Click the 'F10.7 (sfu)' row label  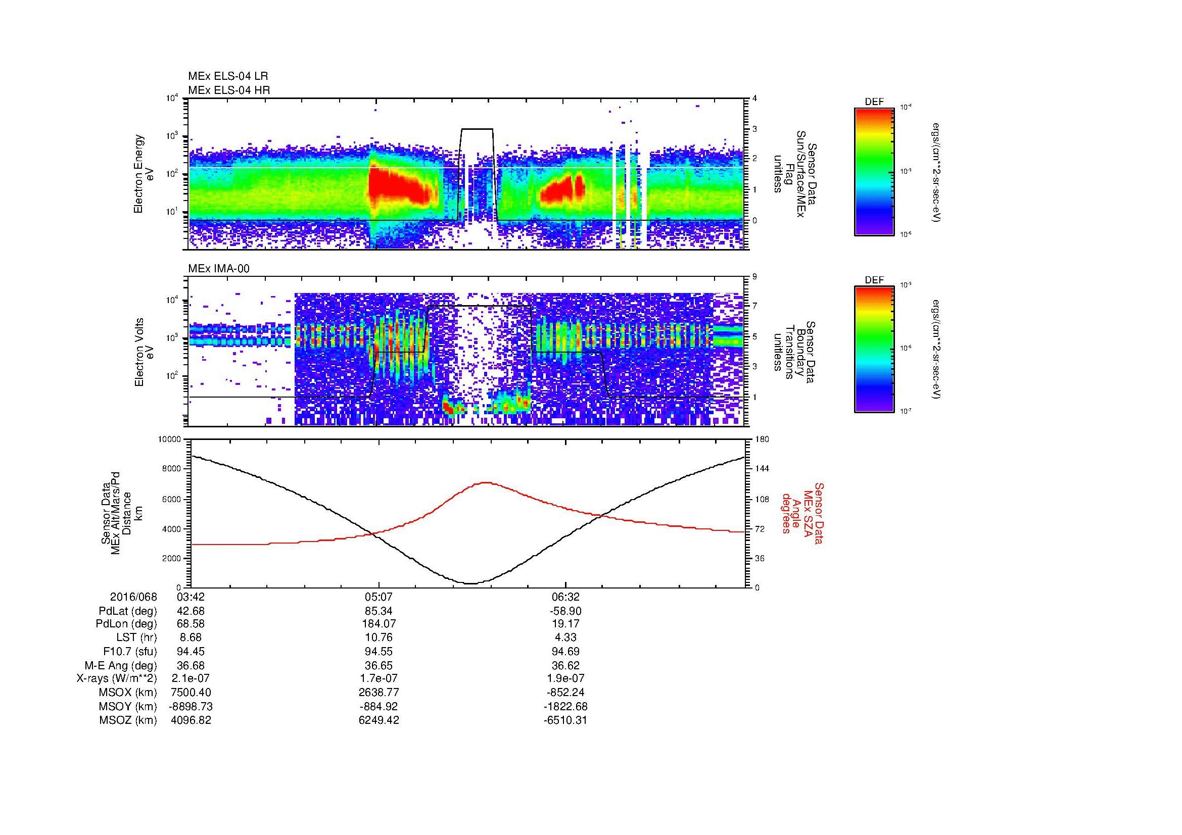click(x=130, y=652)
